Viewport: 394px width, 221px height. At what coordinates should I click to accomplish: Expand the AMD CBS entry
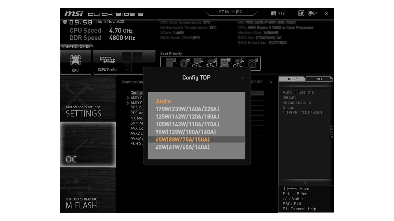137,103
